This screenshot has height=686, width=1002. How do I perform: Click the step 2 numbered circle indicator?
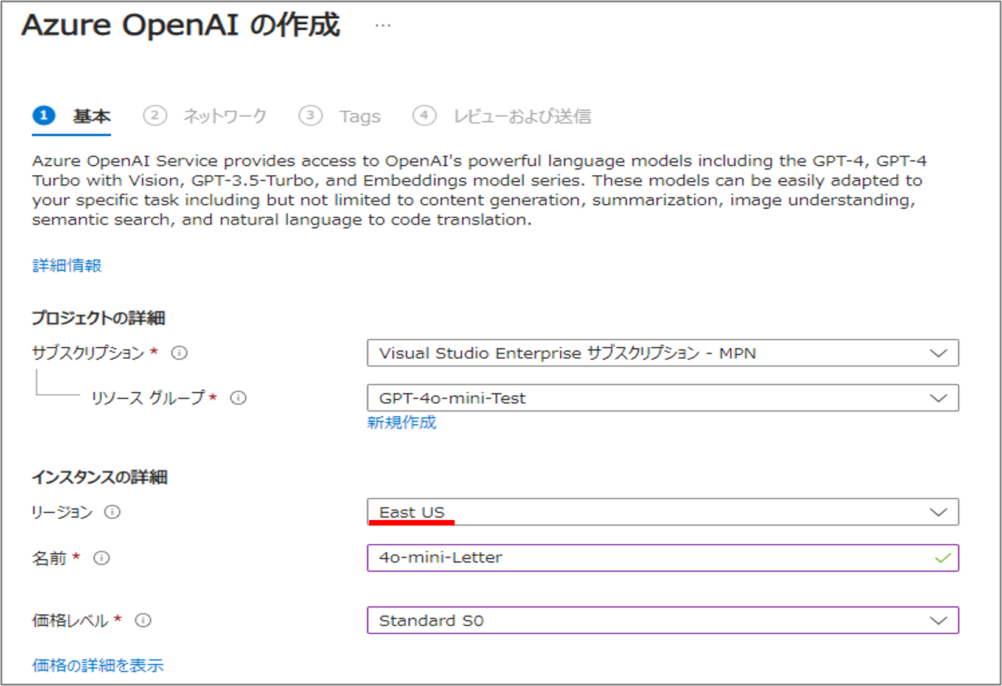[x=156, y=116]
